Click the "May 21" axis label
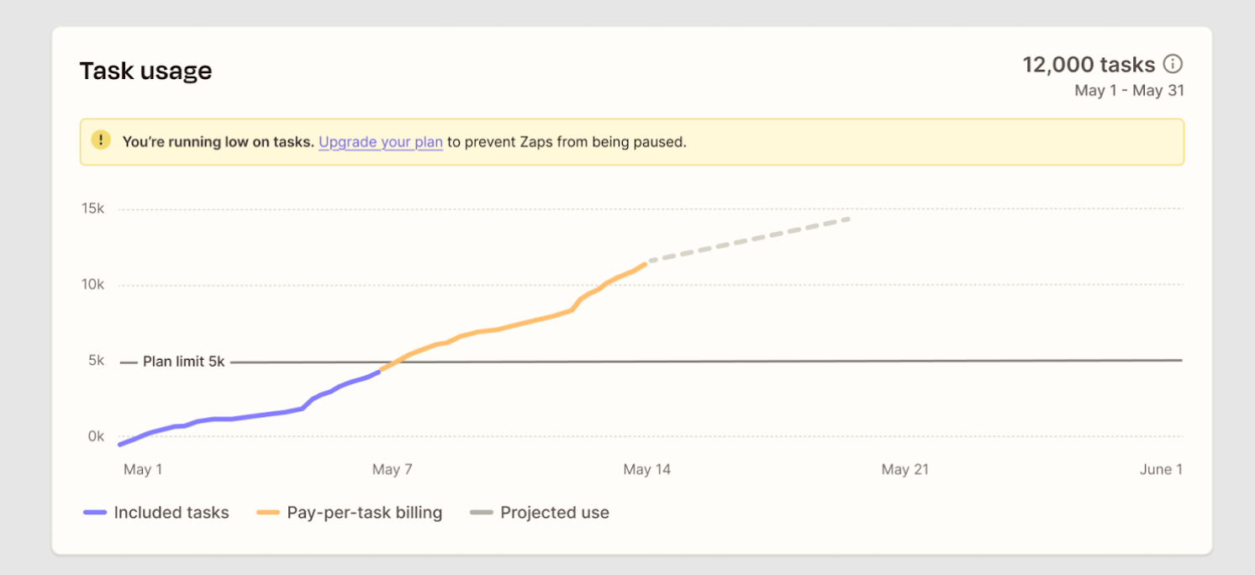The image size is (1255, 575). 904,469
